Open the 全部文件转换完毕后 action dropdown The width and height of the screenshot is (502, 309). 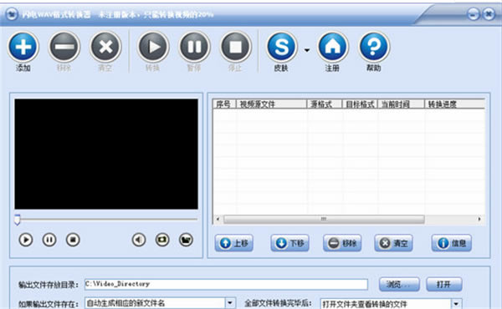pyautogui.click(x=457, y=303)
